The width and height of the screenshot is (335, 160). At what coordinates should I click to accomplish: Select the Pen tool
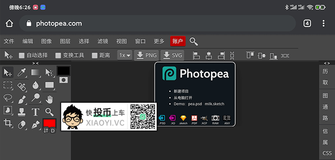pos(36,124)
